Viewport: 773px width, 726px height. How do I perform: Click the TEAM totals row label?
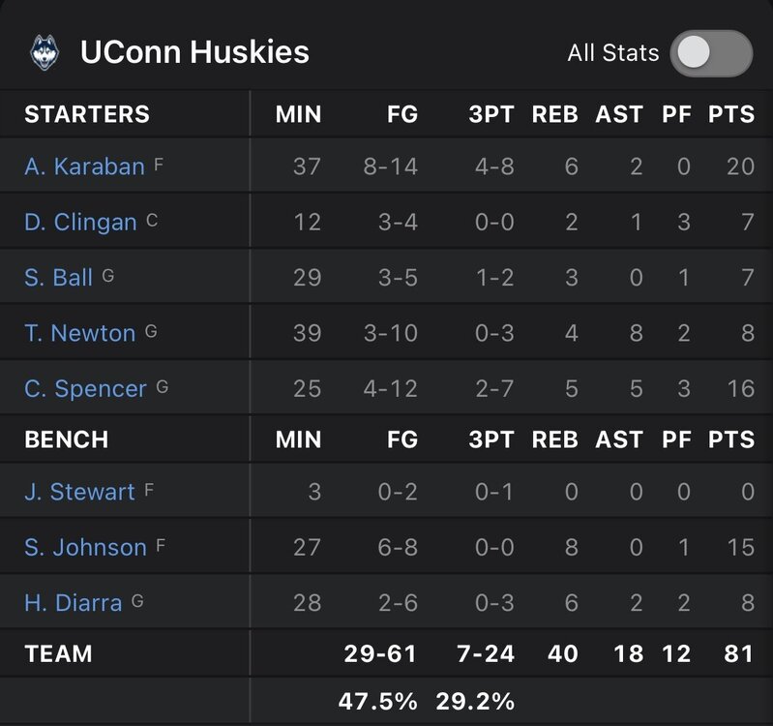coord(58,653)
